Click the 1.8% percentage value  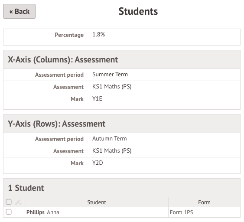pos(99,35)
